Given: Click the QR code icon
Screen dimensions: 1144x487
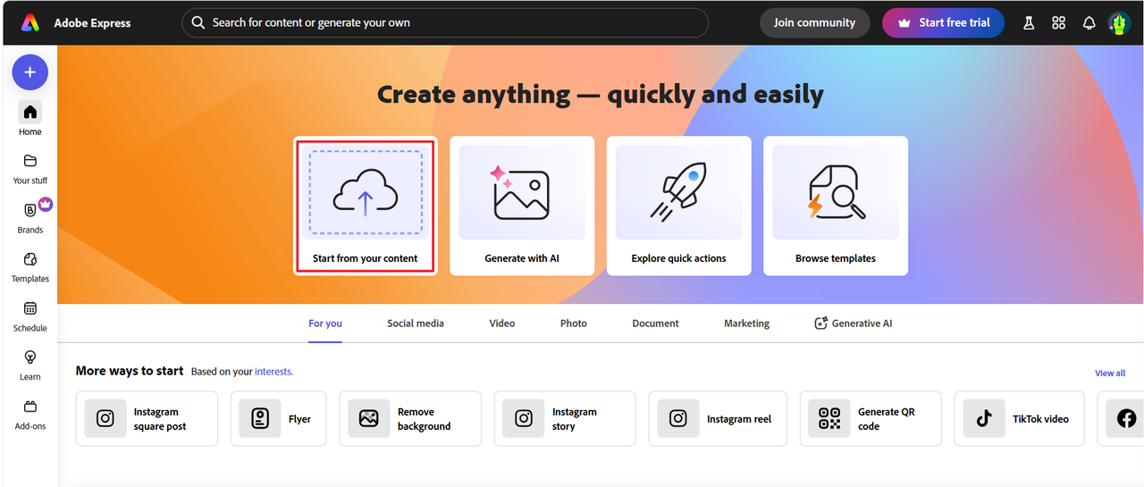Looking at the screenshot, I should (829, 418).
